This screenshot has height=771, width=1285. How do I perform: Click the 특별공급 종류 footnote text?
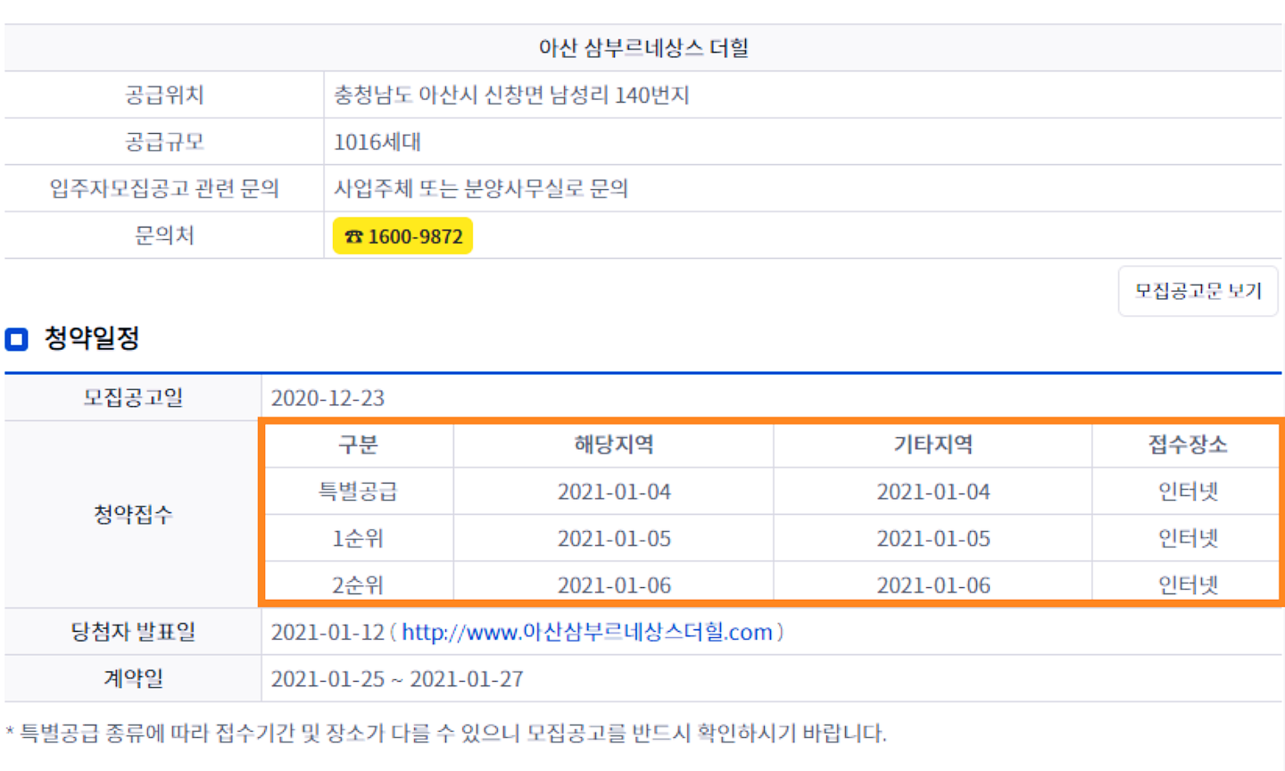pos(446,734)
